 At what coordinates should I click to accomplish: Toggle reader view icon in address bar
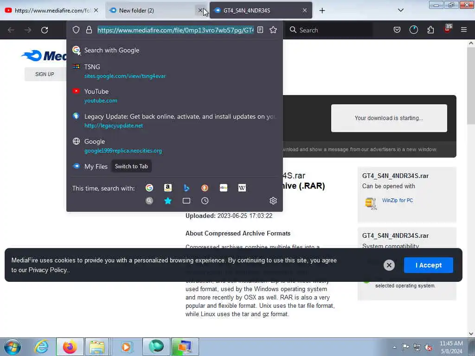pyautogui.click(x=260, y=30)
